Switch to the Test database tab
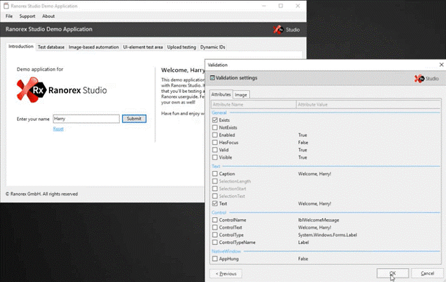Screen dimensions: 446x282 pyautogui.click(x=51, y=47)
